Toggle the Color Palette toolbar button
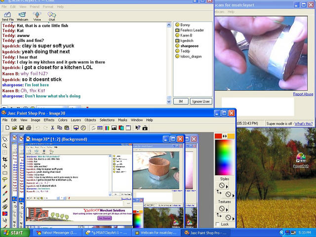The image size is (316, 237). point(107,128)
